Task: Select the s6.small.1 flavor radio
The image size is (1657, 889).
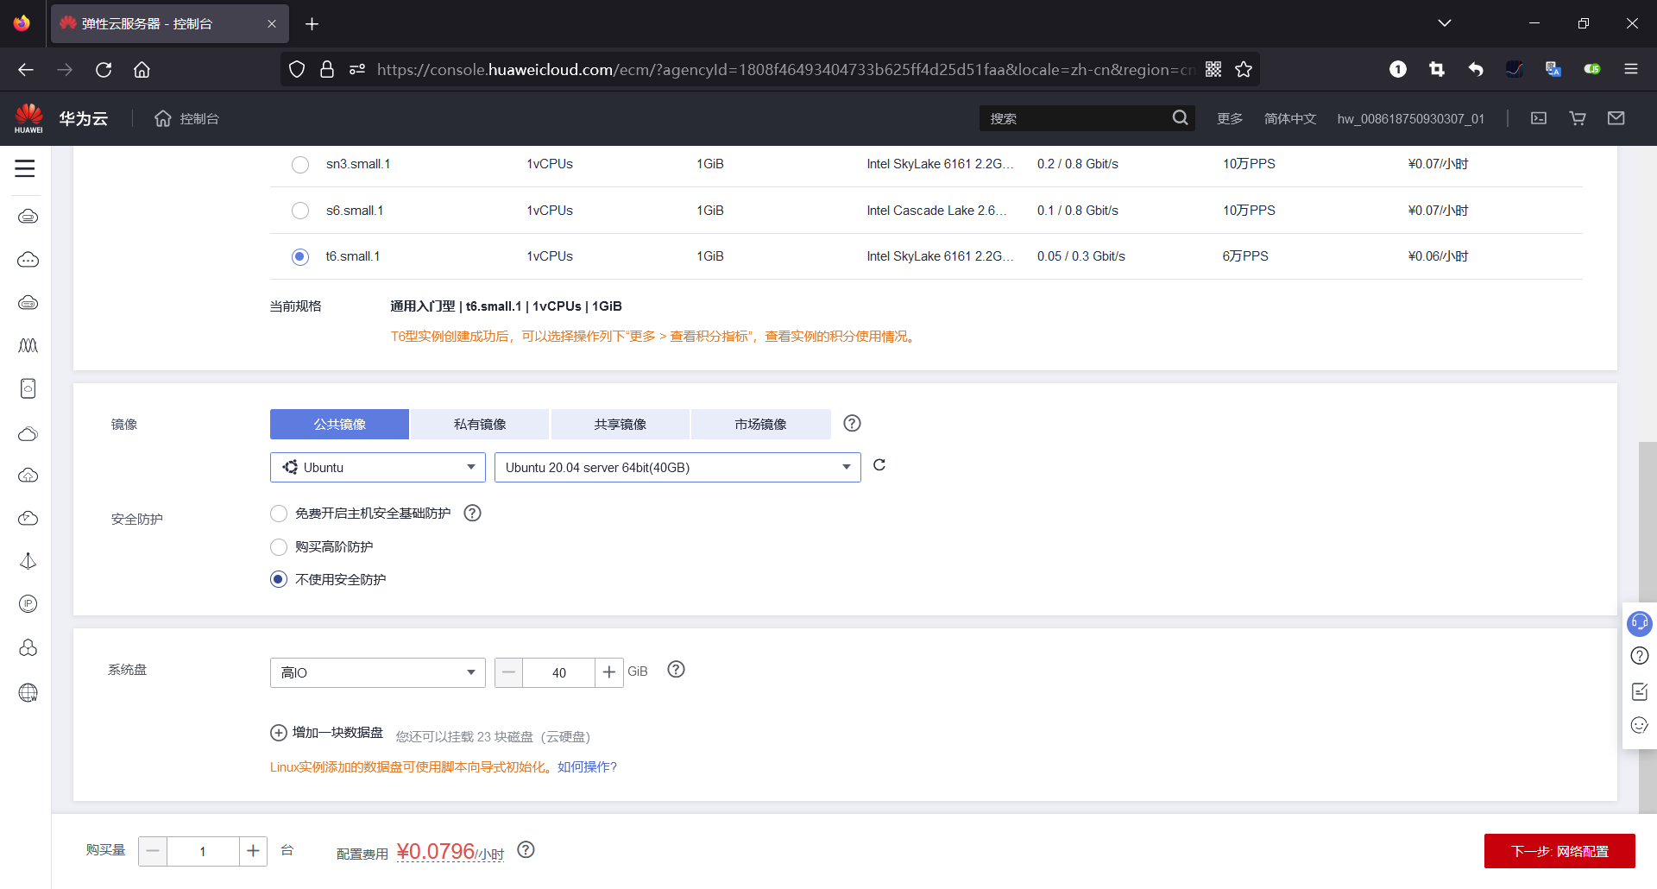Action: [300, 211]
